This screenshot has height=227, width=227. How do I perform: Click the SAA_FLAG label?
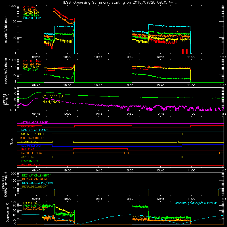[x=28, y=149]
